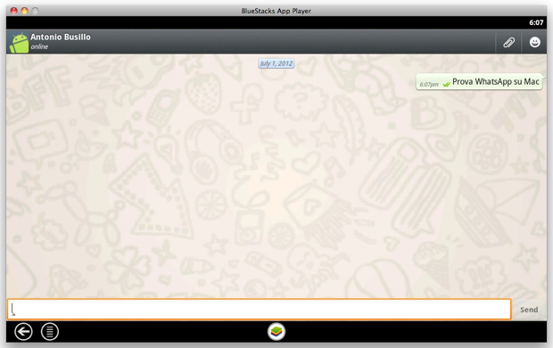553x348 pixels.
Task: Open the paperclip attachment menu
Action: click(508, 42)
